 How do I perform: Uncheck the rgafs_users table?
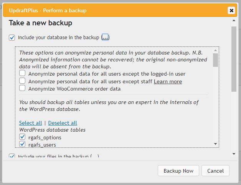click(x=23, y=144)
